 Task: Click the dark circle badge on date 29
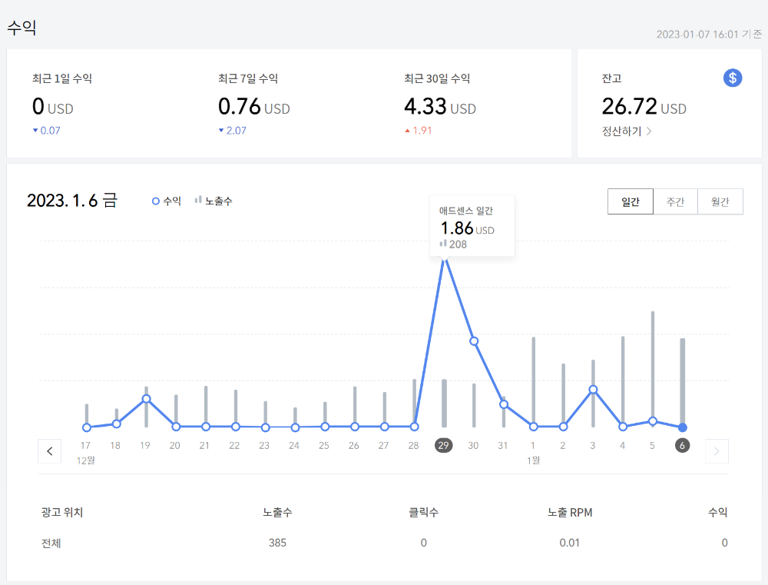[x=443, y=445]
